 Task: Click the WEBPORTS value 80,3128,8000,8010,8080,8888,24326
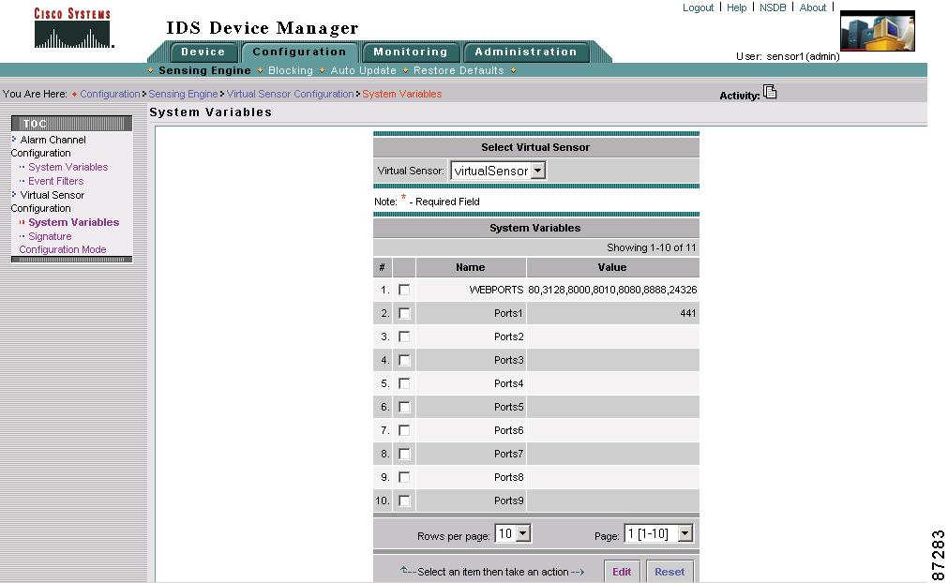click(612, 290)
